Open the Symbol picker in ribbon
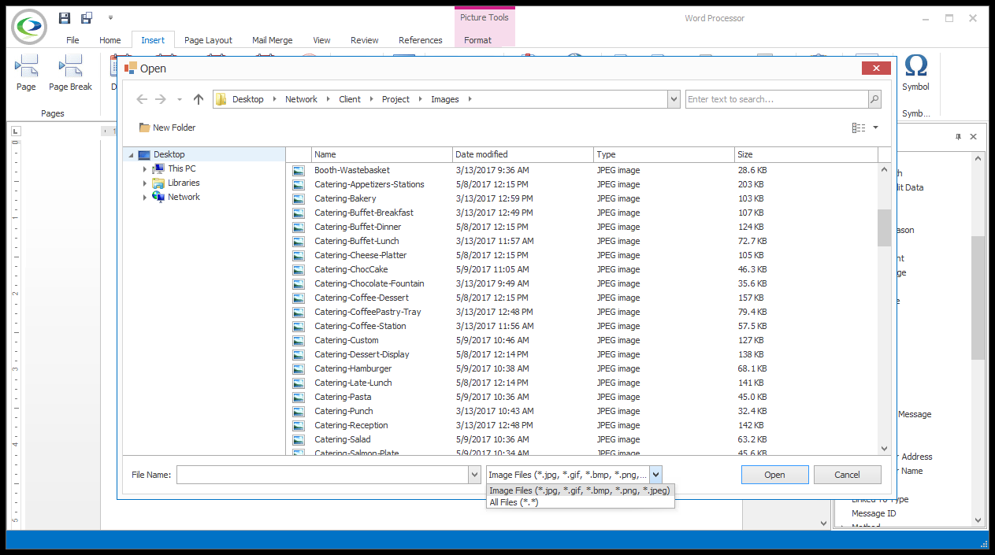The width and height of the screenshot is (995, 555). pos(915,72)
